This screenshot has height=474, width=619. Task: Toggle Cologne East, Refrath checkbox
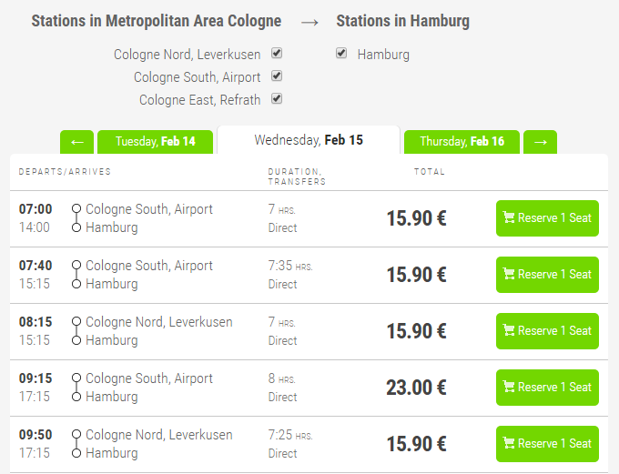tap(277, 99)
